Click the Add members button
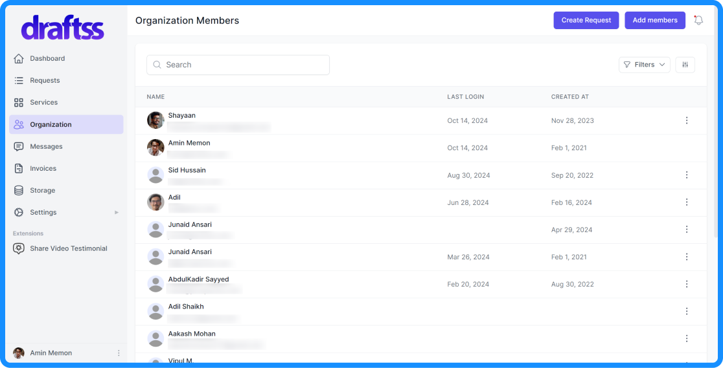Viewport: 723px width, 368px height. click(654, 20)
